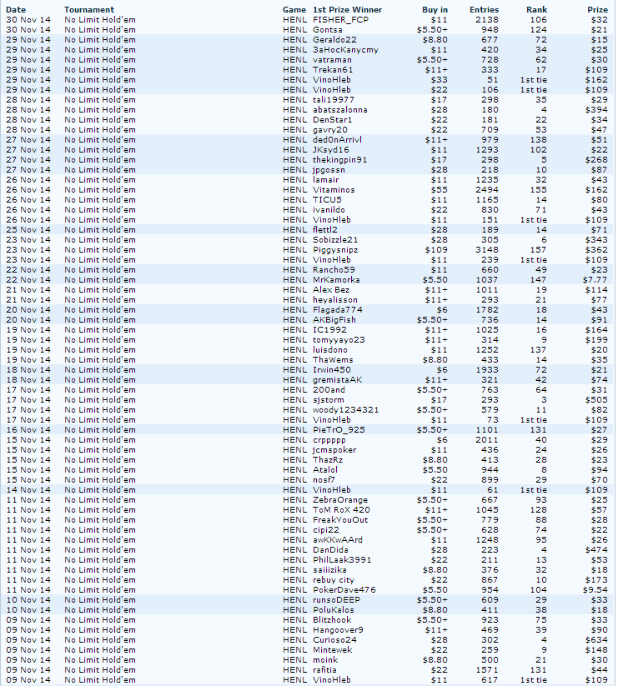This screenshot has width=623, height=686.
Task: Select winner name vatraman
Action: tap(332, 60)
